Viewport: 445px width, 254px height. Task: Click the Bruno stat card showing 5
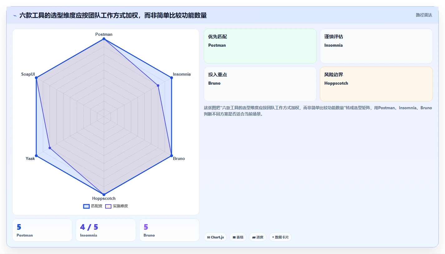tap(169, 230)
